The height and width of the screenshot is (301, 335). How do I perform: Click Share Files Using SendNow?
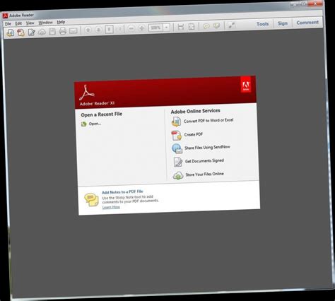[207, 148]
